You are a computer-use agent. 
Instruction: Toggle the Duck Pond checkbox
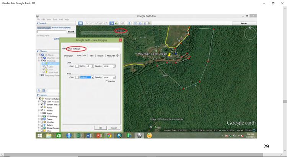pyautogui.click(x=44, y=72)
